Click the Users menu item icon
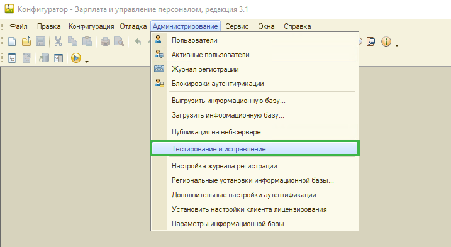The image size is (451, 247). click(x=158, y=39)
